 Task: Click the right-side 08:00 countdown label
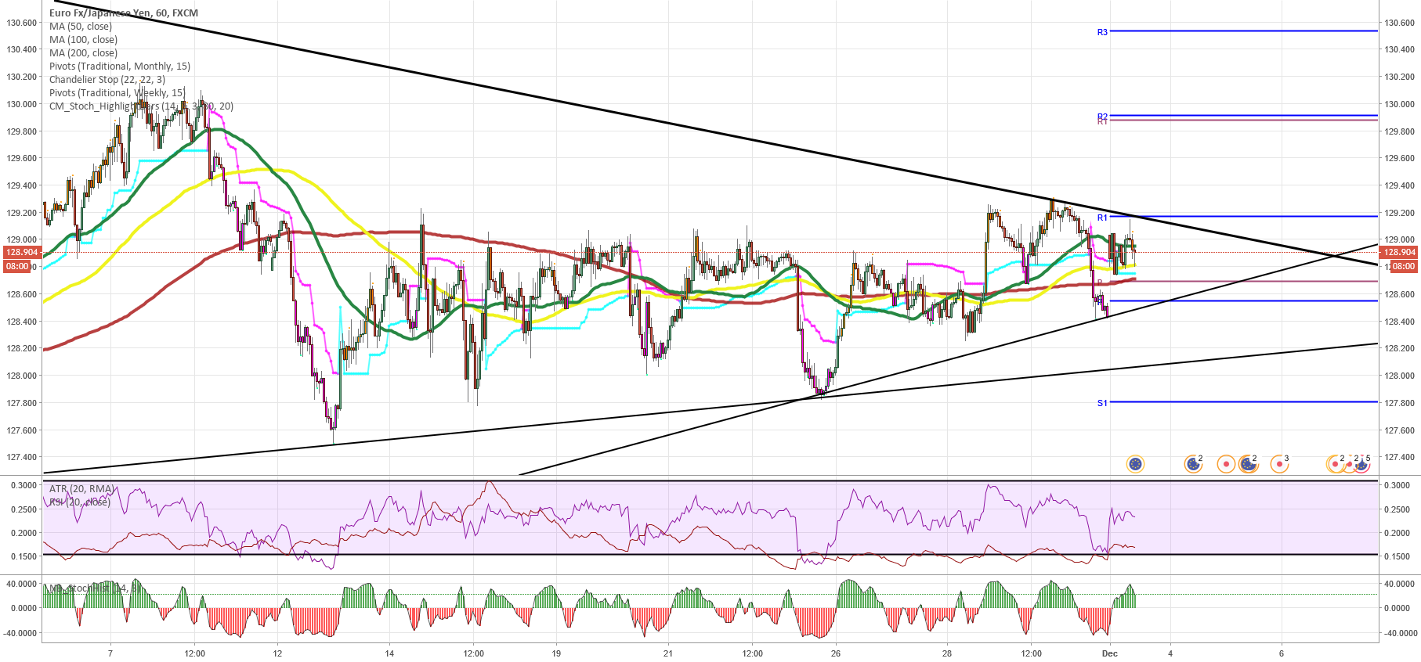[1402, 266]
